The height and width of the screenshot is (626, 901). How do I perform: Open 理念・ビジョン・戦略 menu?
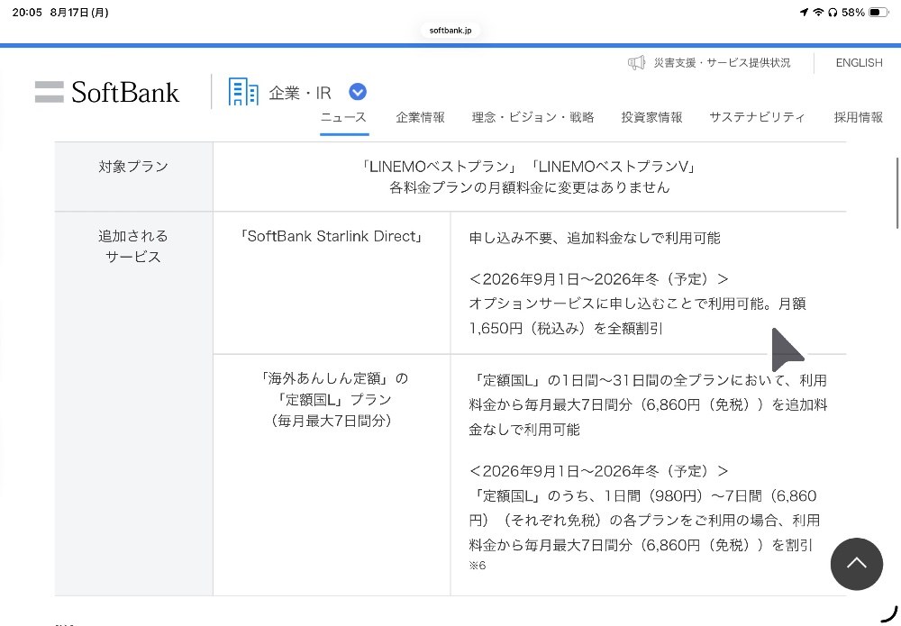(532, 117)
